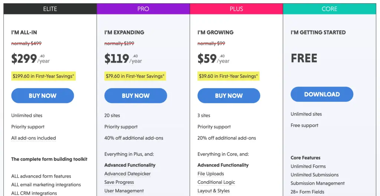380x196 pixels.
Task: Click the 'All add-ons included' link
Action: (33, 138)
